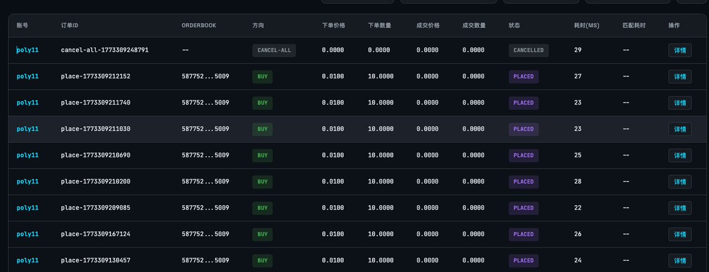Open 详情 for order cancel-all-1773309248791
This screenshot has height=272, width=709.
pos(679,50)
